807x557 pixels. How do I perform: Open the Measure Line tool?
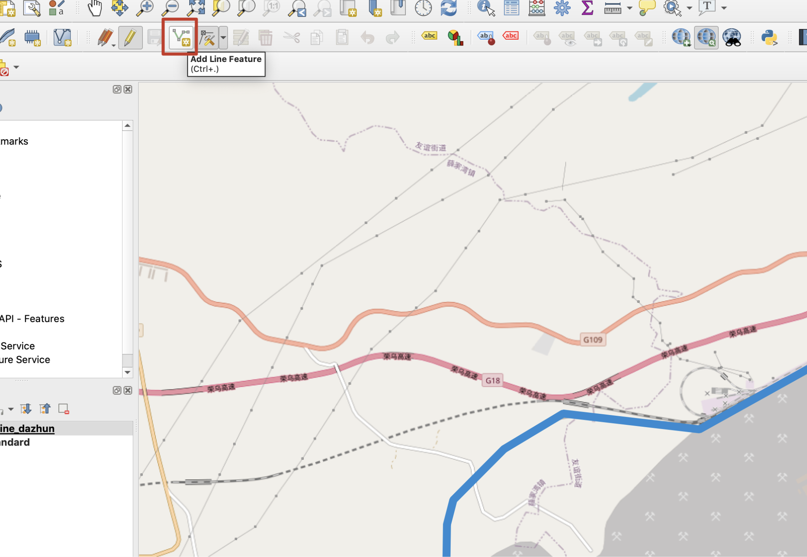(613, 7)
